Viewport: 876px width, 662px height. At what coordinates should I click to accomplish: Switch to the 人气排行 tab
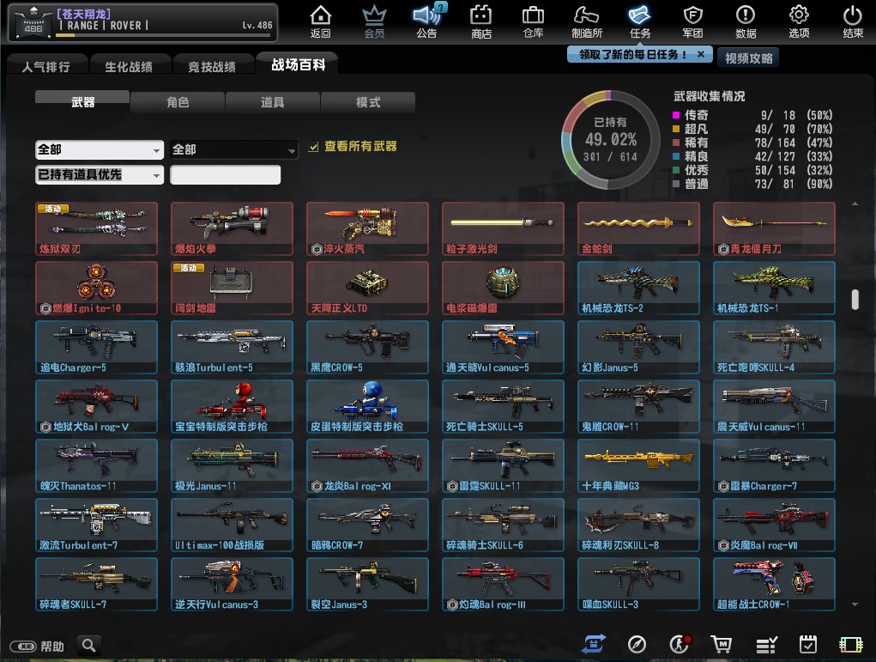pos(45,66)
